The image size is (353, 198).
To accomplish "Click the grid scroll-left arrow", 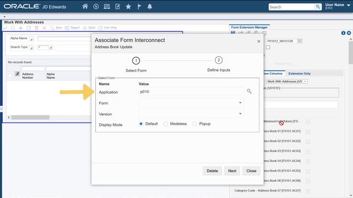I will point(9,117).
